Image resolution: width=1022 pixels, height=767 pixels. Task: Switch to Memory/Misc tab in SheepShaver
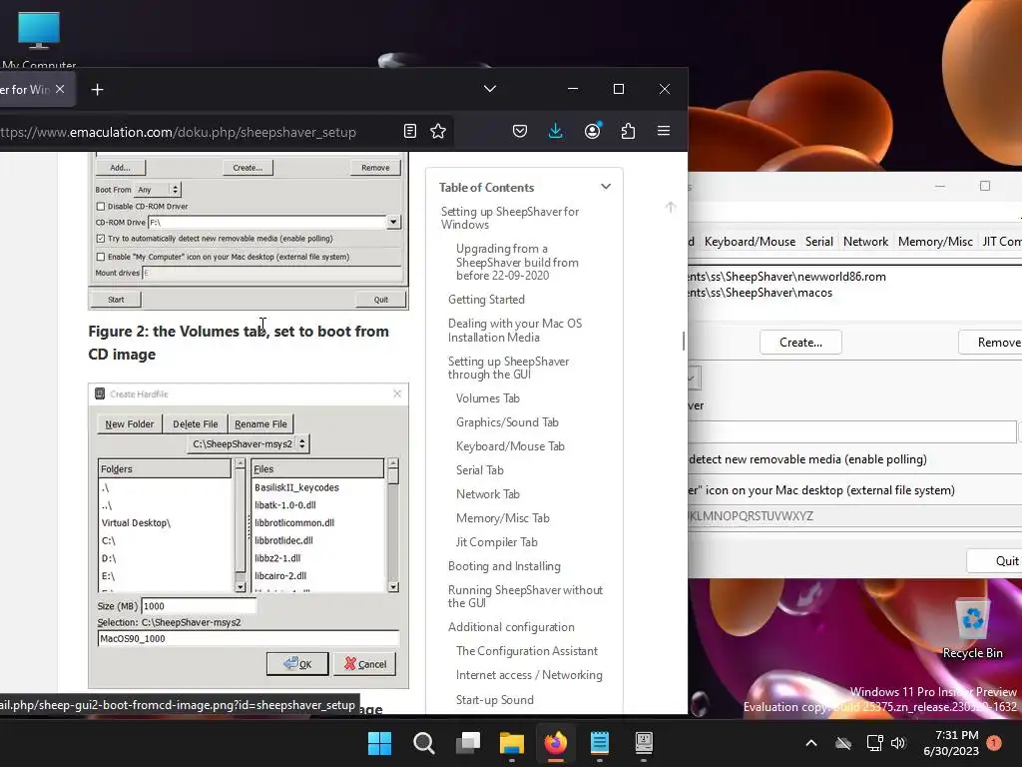[934, 242]
